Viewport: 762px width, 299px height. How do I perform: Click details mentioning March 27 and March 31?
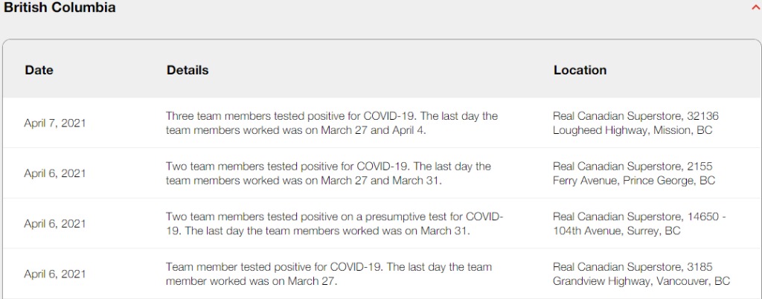point(328,174)
